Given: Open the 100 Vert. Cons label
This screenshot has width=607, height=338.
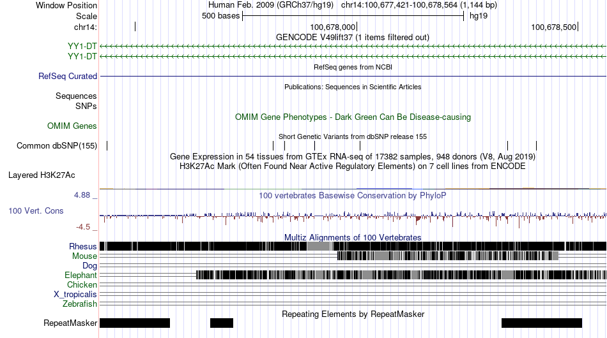Looking at the screenshot, I should (36, 210).
